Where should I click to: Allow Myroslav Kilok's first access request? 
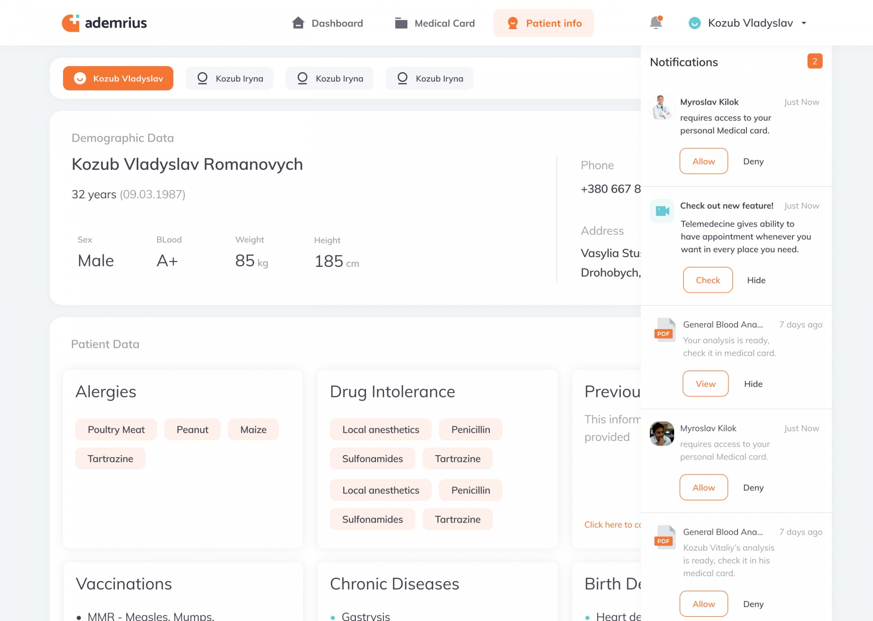pos(704,161)
